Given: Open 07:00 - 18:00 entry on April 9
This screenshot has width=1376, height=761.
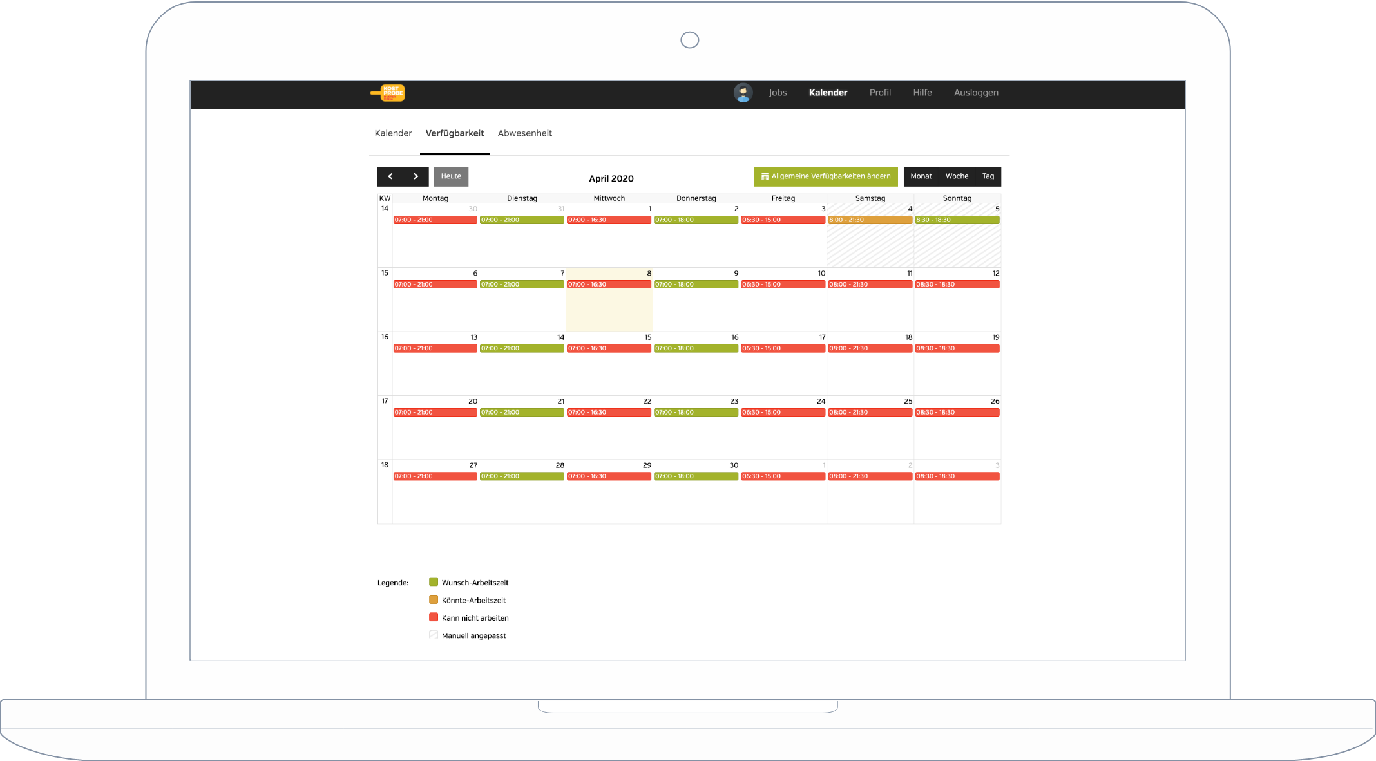Looking at the screenshot, I should pyautogui.click(x=696, y=285).
